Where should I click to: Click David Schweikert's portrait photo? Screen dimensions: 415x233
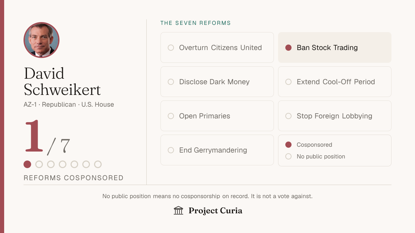(41, 40)
